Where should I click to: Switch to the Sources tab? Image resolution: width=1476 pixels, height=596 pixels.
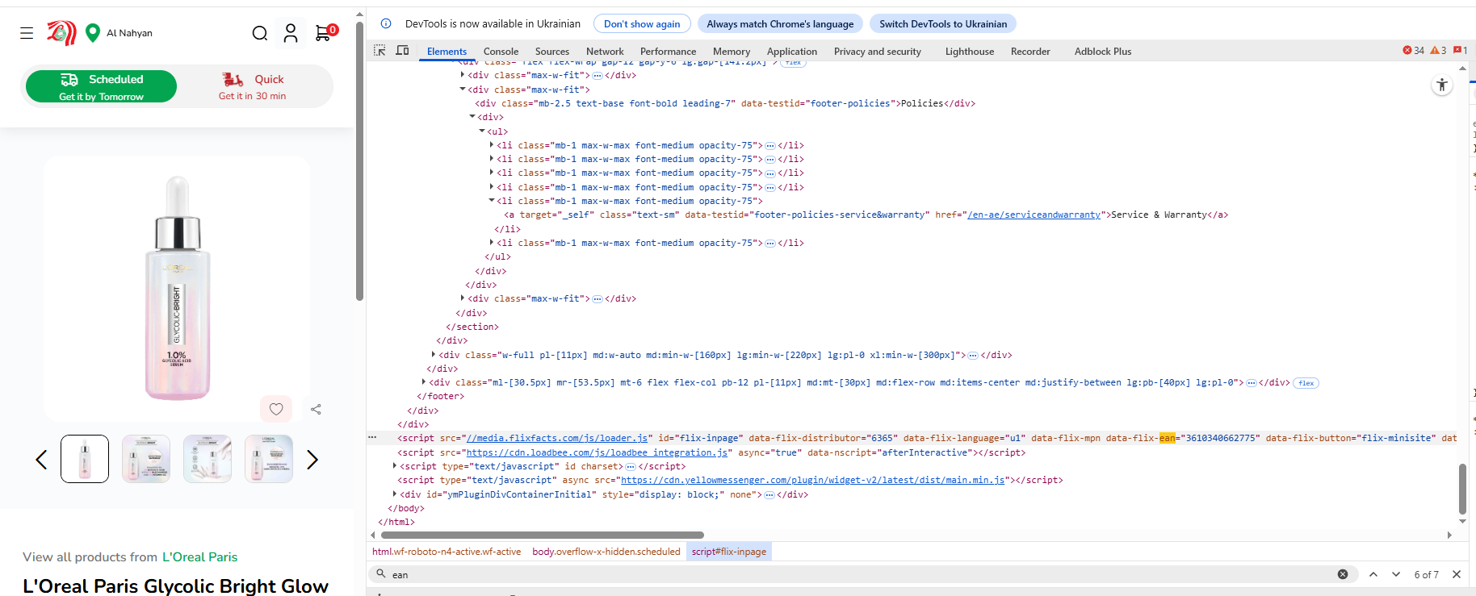(552, 51)
